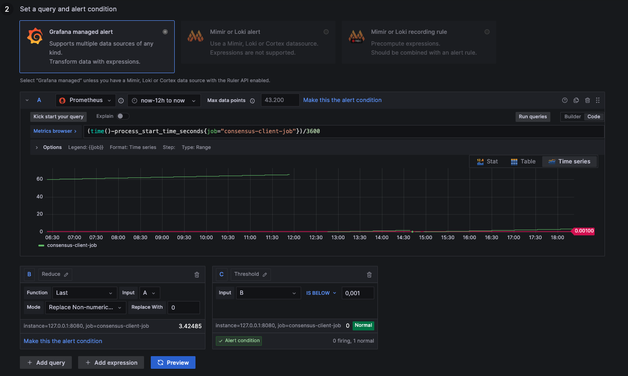
Task: Switch to the Table visualization tab
Action: click(523, 161)
